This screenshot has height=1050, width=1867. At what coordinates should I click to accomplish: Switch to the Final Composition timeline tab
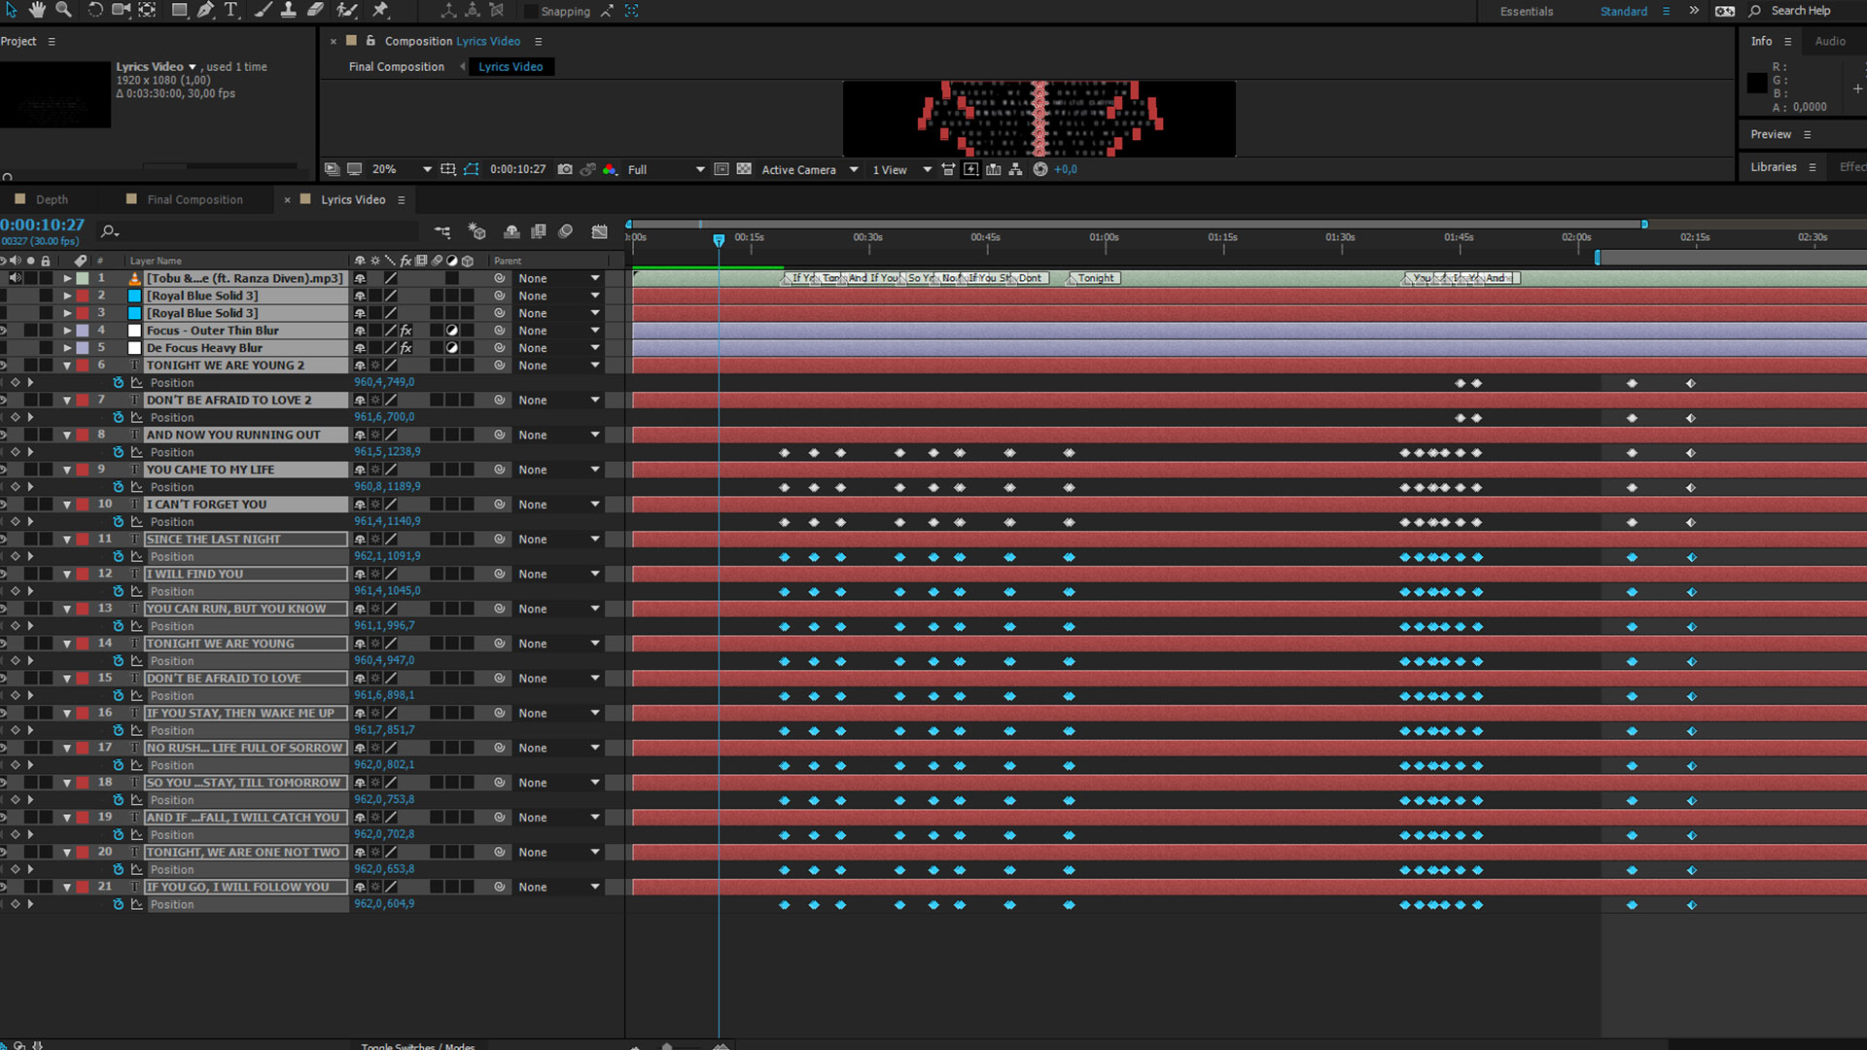(194, 199)
